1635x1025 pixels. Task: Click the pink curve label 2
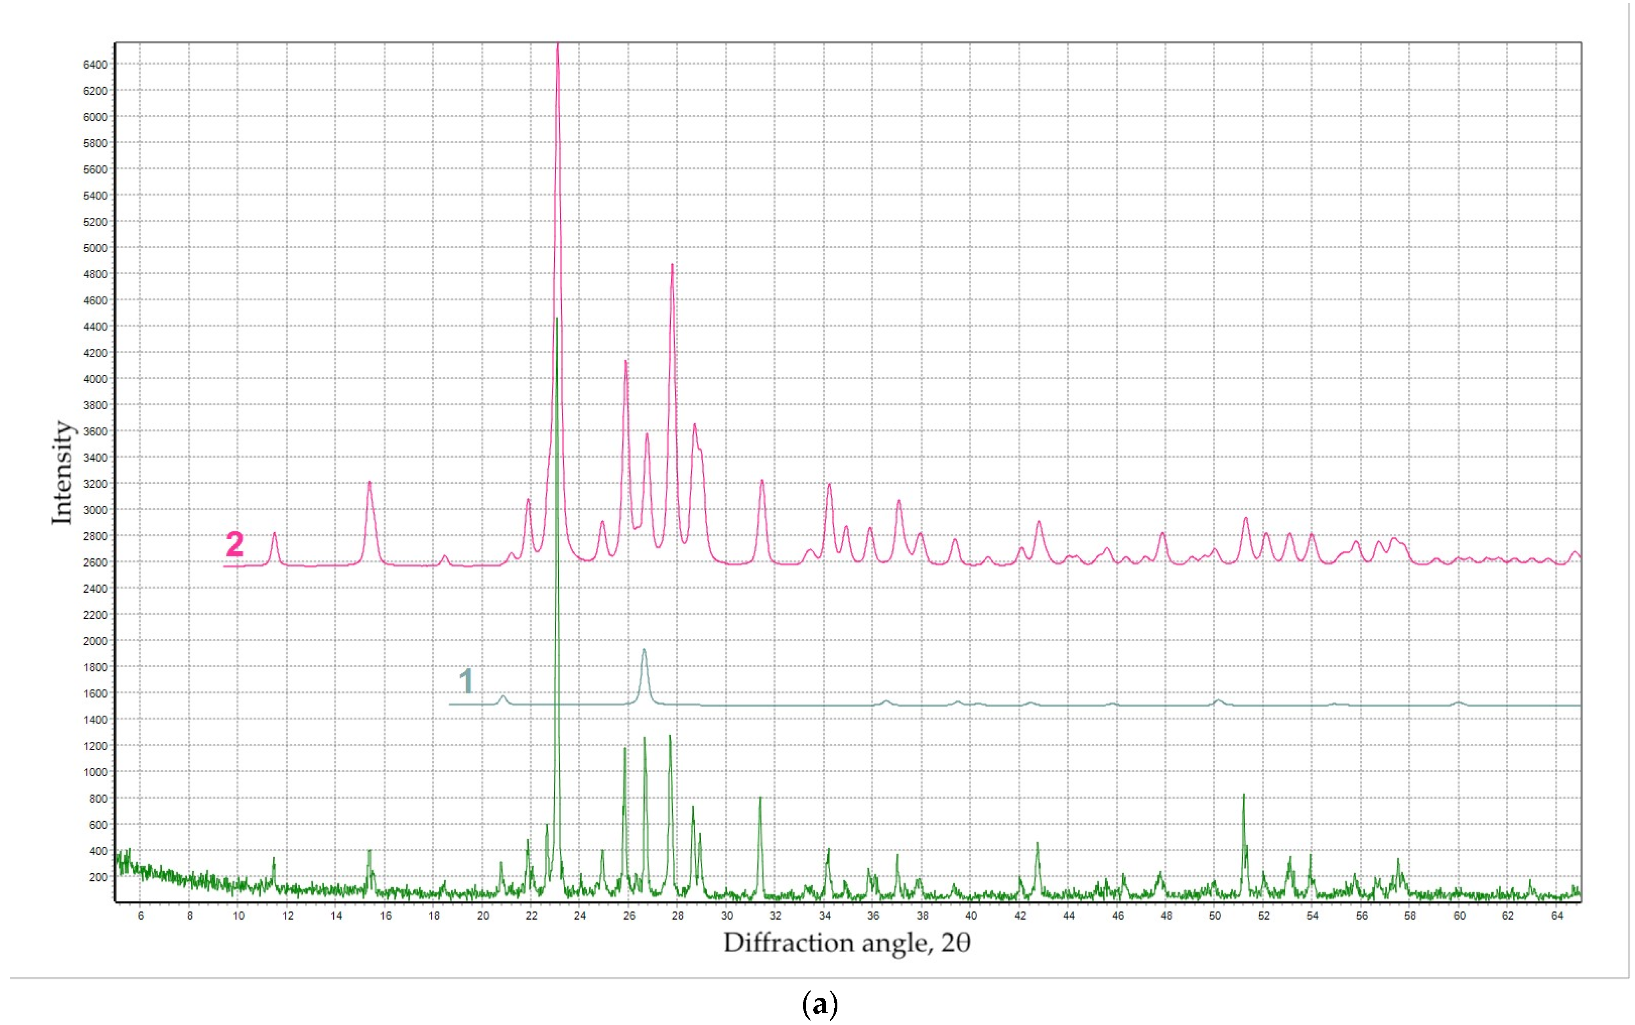click(235, 544)
